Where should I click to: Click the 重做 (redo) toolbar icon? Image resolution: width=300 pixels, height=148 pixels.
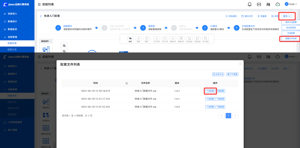click(138, 39)
